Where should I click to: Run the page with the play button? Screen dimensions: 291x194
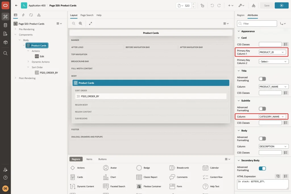[282, 5]
